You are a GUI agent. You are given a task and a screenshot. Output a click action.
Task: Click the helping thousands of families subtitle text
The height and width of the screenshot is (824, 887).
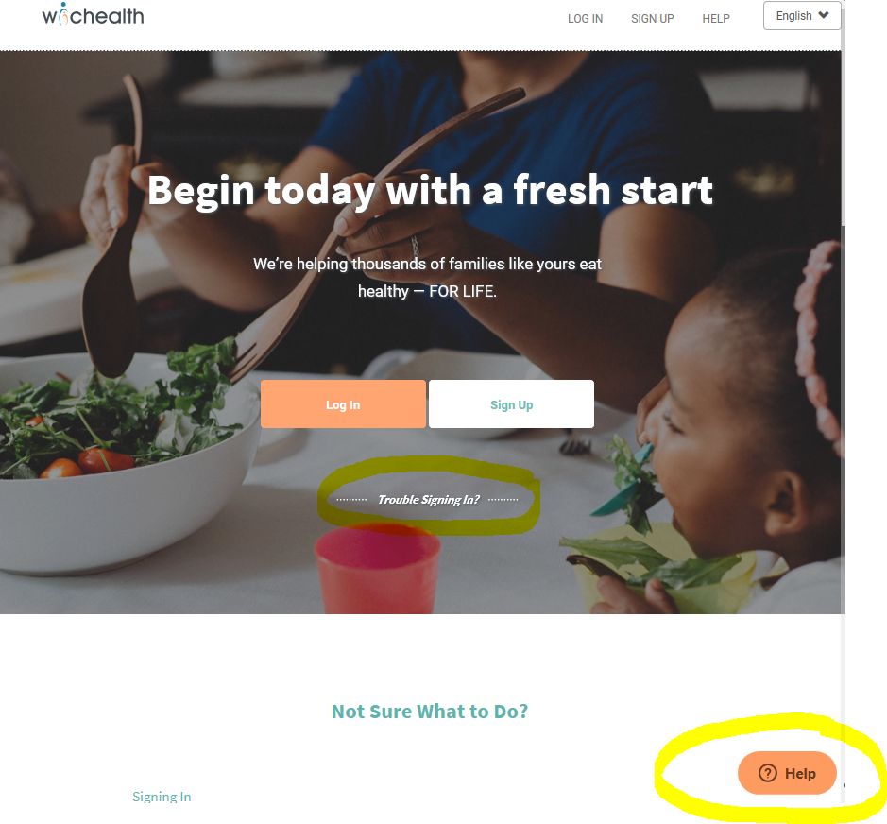pos(428,277)
